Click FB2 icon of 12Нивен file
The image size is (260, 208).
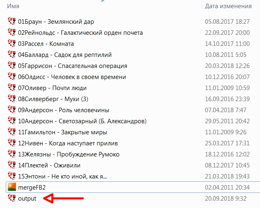12,143
